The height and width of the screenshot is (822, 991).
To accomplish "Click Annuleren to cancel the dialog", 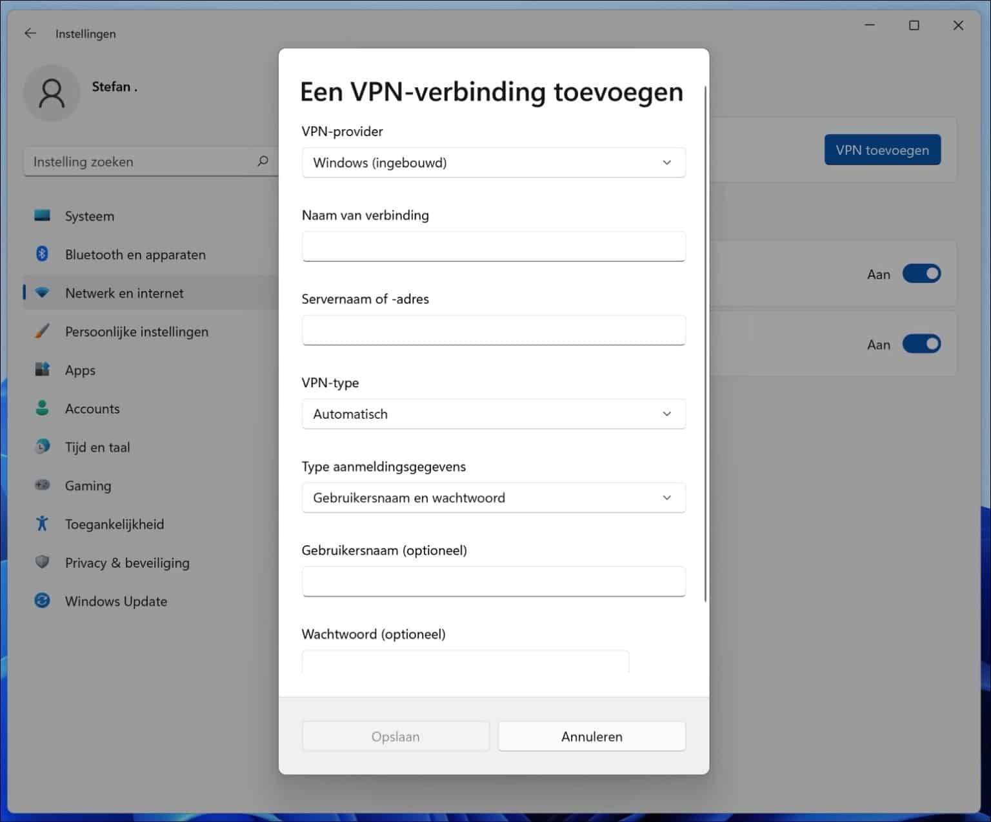I will (x=591, y=736).
